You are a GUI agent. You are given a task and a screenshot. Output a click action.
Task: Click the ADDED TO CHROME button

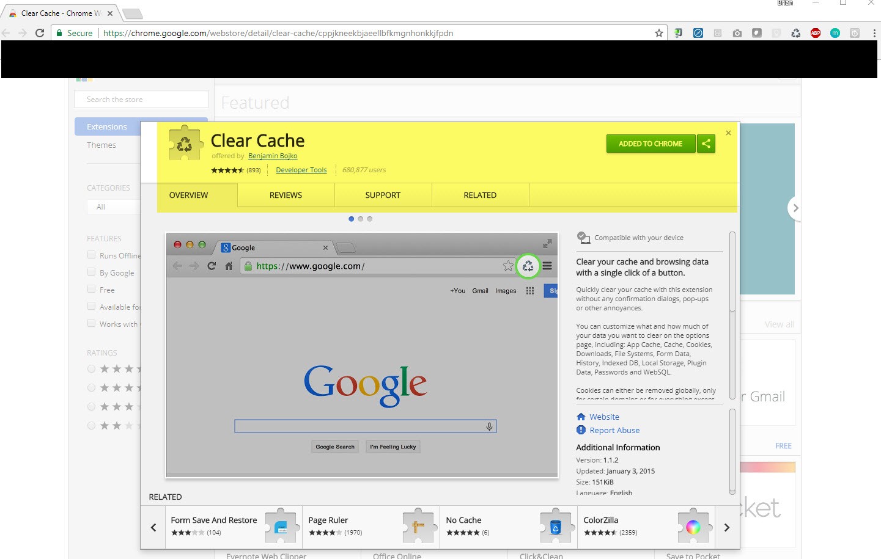[651, 144]
